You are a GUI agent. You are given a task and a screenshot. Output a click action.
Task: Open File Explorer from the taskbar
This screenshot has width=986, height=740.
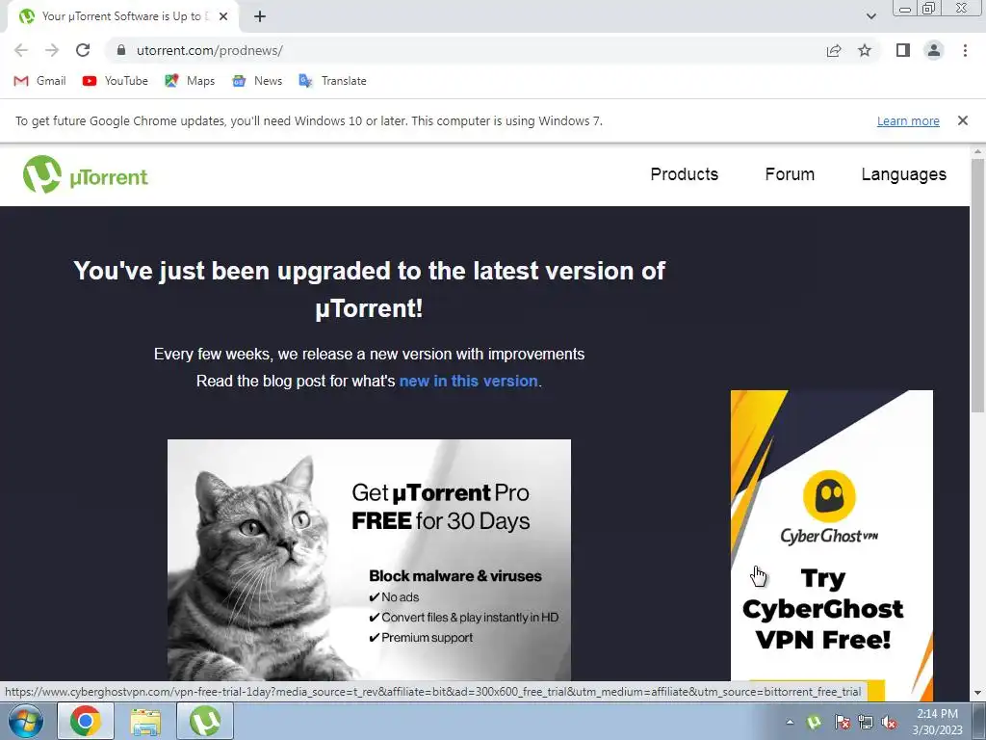tap(145, 721)
